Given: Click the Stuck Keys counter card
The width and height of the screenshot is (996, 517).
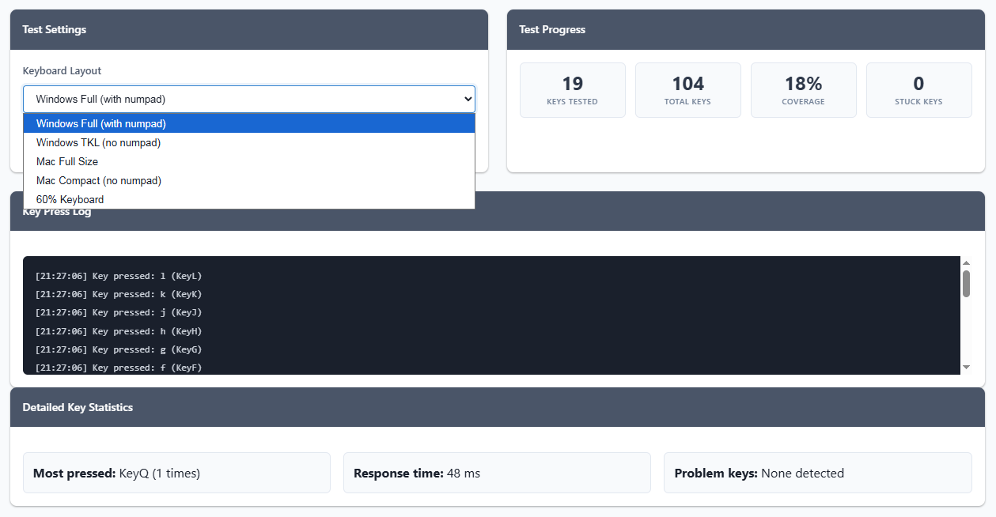Looking at the screenshot, I should 918,90.
